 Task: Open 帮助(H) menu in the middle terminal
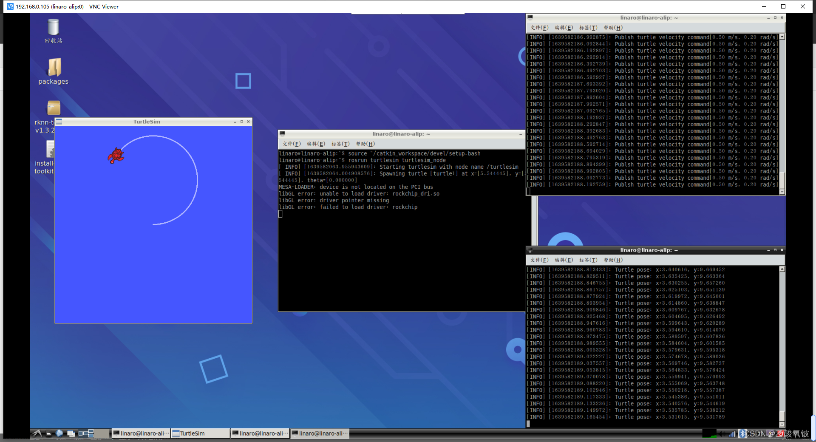click(365, 144)
